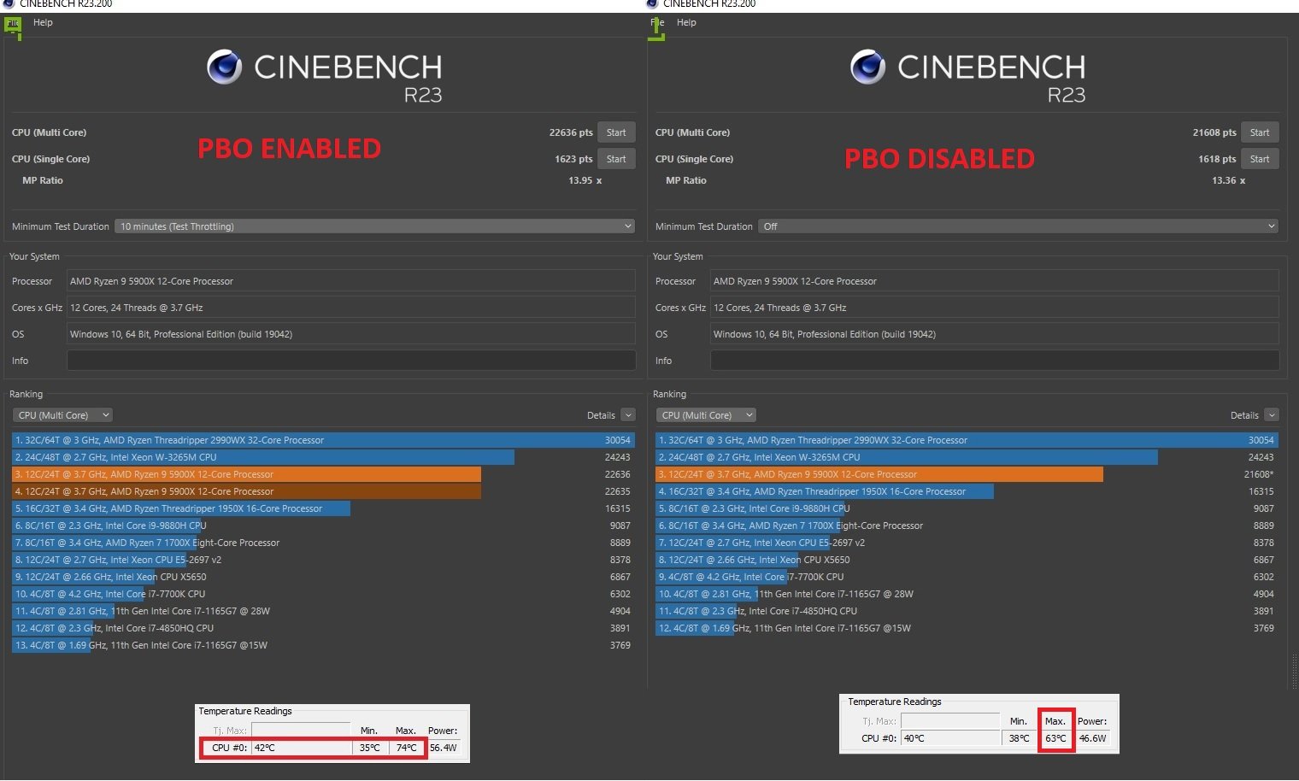Image resolution: width=1299 pixels, height=781 pixels.
Task: Select 5900X row scoring 21608 in right ranking
Action: click(x=967, y=474)
